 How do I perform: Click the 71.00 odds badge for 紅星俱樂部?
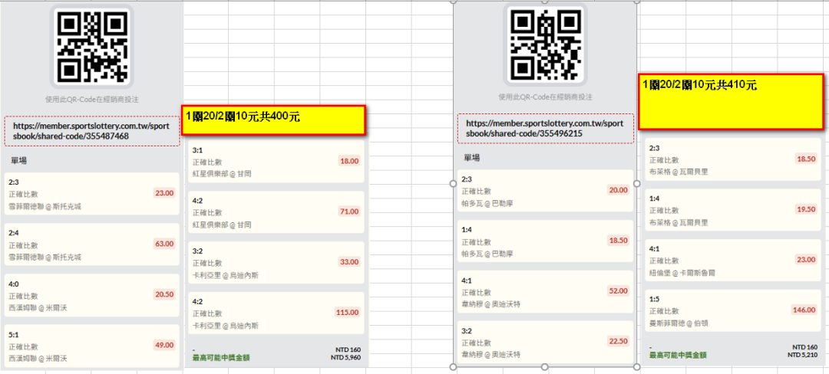[x=349, y=212]
